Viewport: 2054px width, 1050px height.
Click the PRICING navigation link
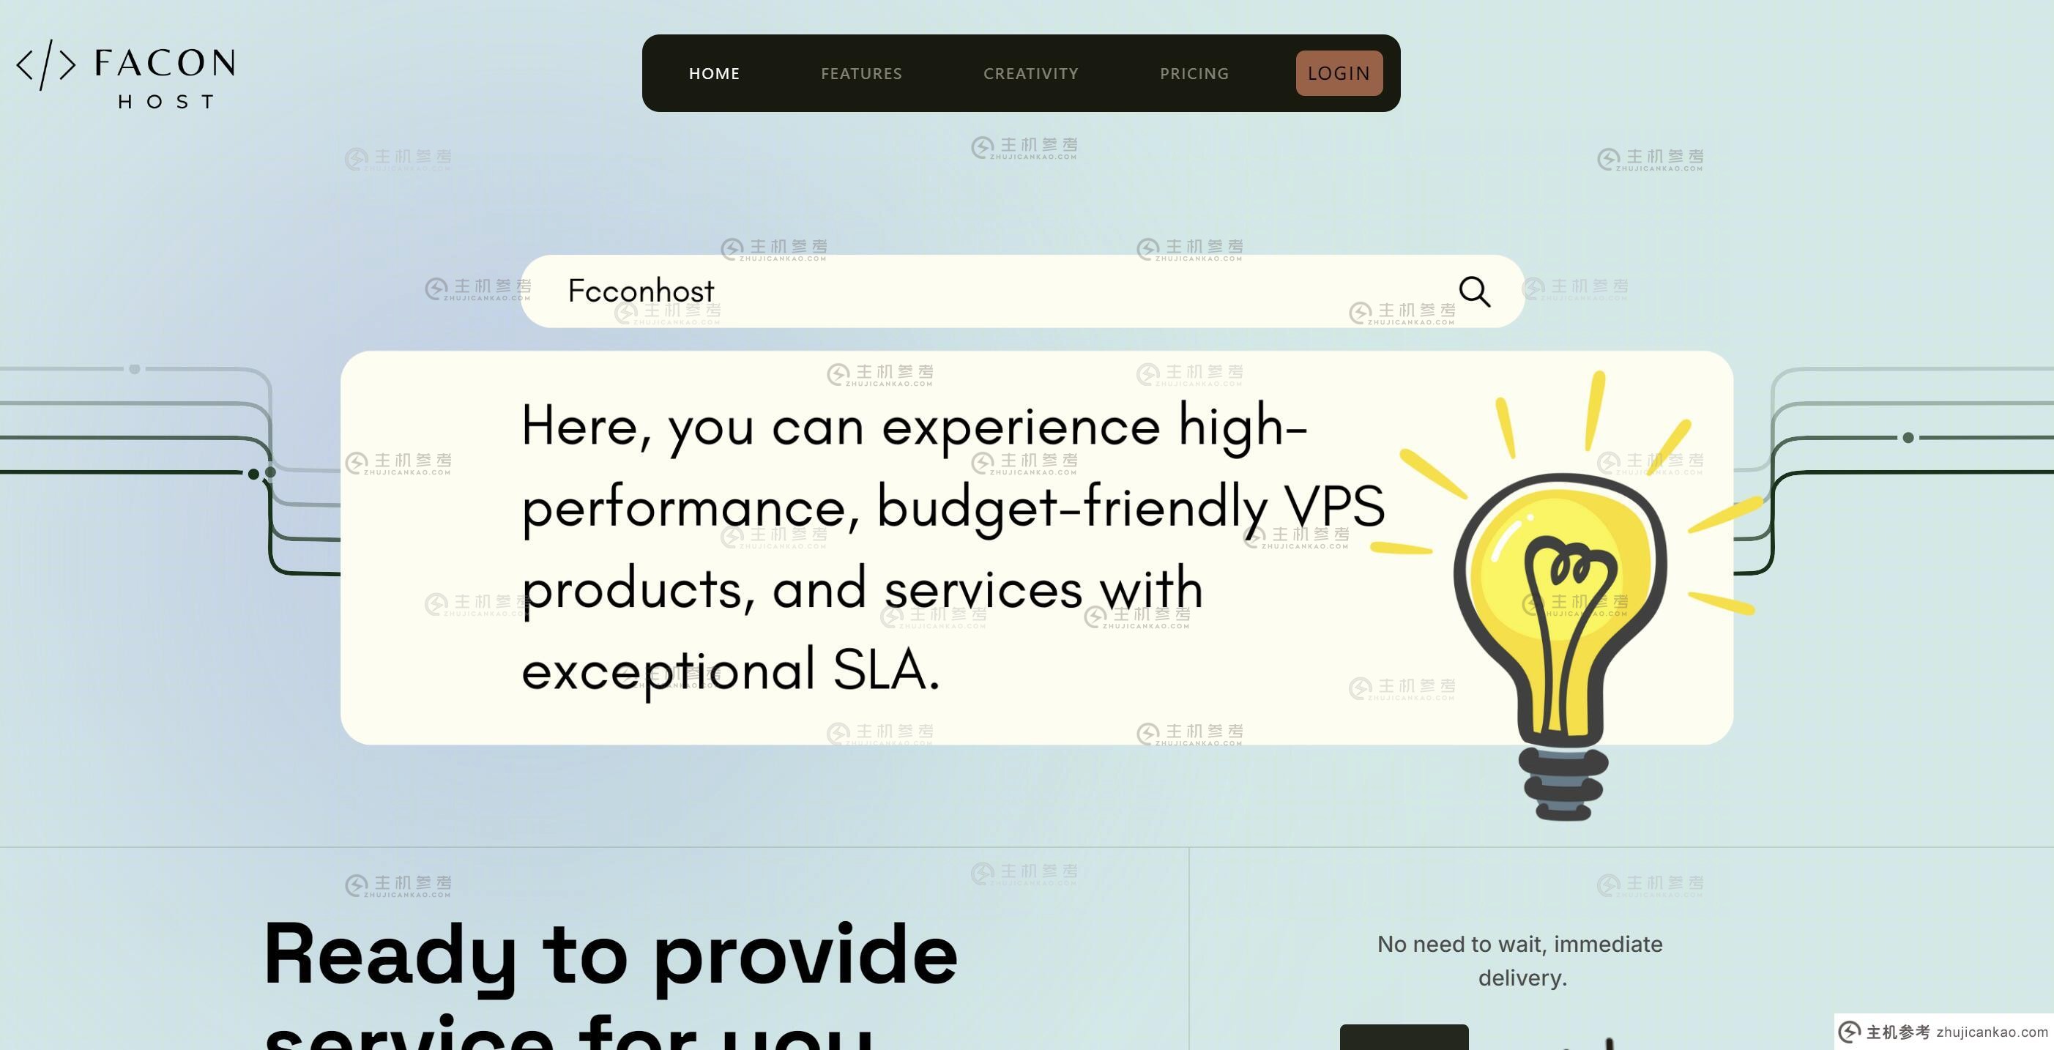click(1194, 74)
